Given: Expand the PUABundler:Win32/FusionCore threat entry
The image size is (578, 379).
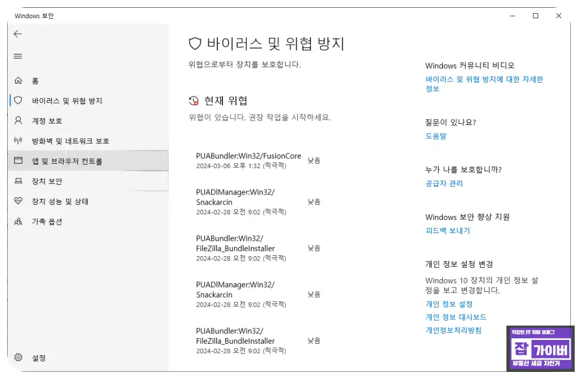Looking at the screenshot, I should point(258,160).
